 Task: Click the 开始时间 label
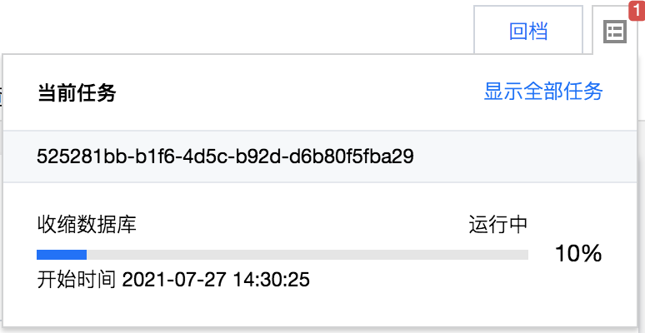76,280
